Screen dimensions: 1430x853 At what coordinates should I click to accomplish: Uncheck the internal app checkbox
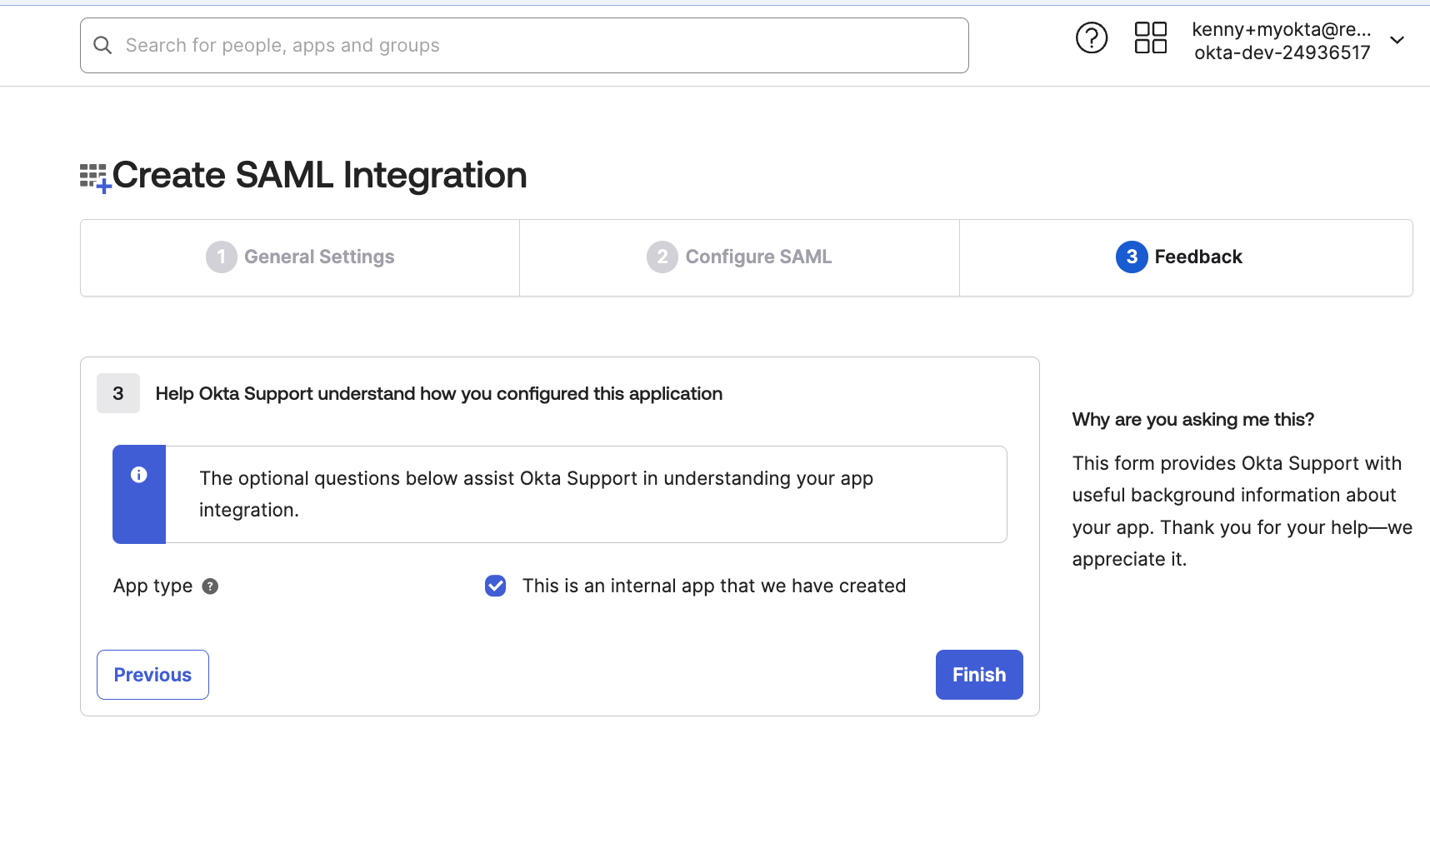tap(495, 586)
